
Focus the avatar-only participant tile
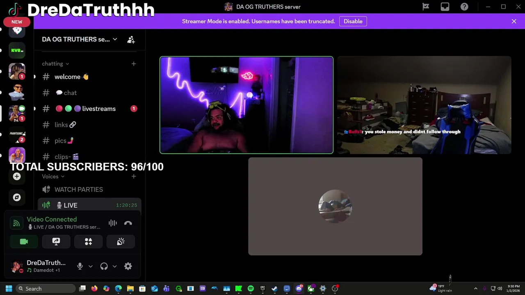point(335,206)
